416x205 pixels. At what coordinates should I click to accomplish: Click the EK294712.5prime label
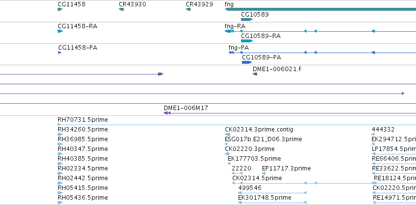pyautogui.click(x=394, y=139)
